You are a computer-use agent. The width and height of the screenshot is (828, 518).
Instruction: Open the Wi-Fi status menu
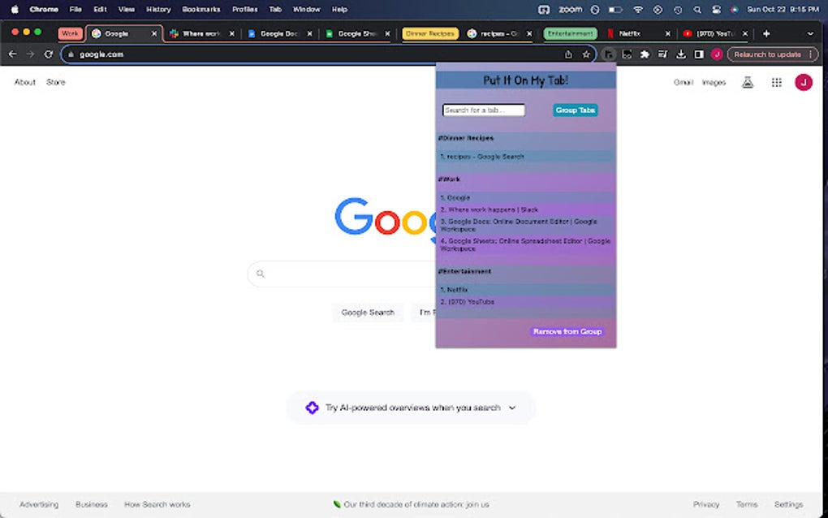click(x=638, y=10)
